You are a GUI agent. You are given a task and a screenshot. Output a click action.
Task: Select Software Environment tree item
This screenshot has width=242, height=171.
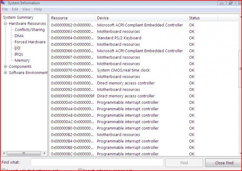coord(28,73)
